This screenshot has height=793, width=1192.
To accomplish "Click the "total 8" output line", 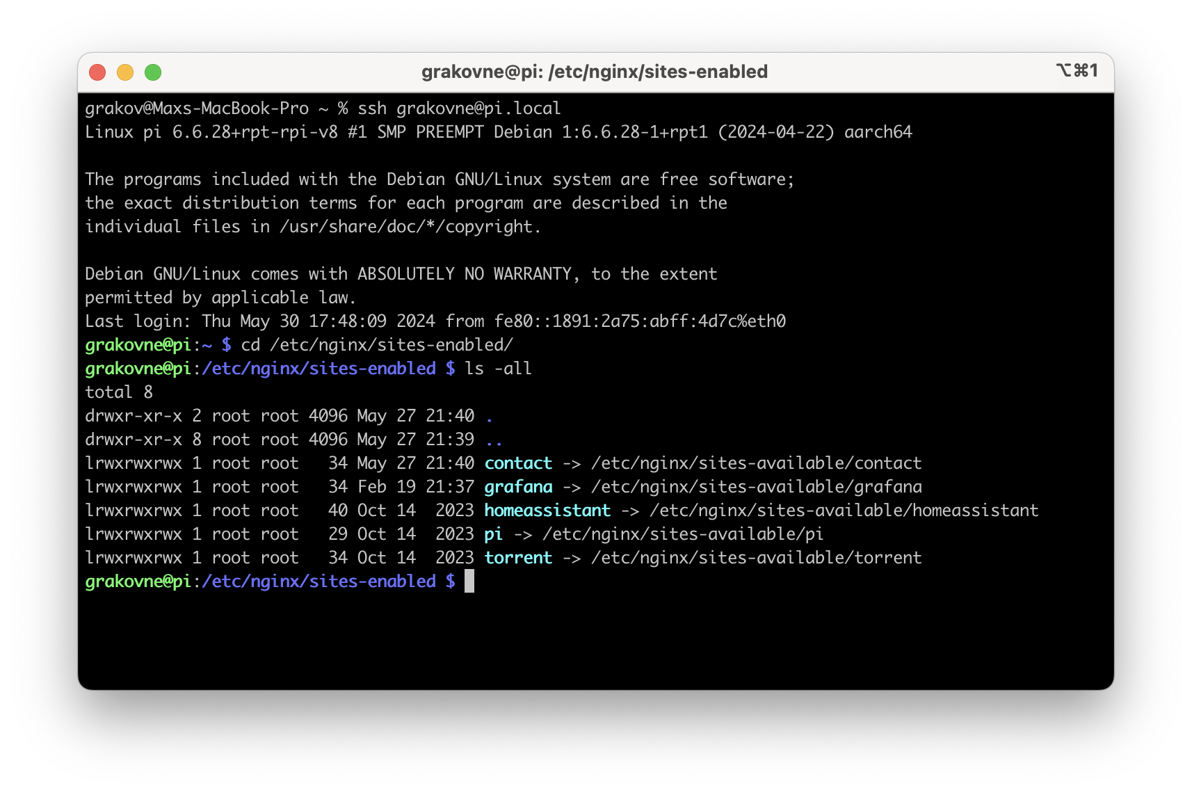I will (119, 392).
